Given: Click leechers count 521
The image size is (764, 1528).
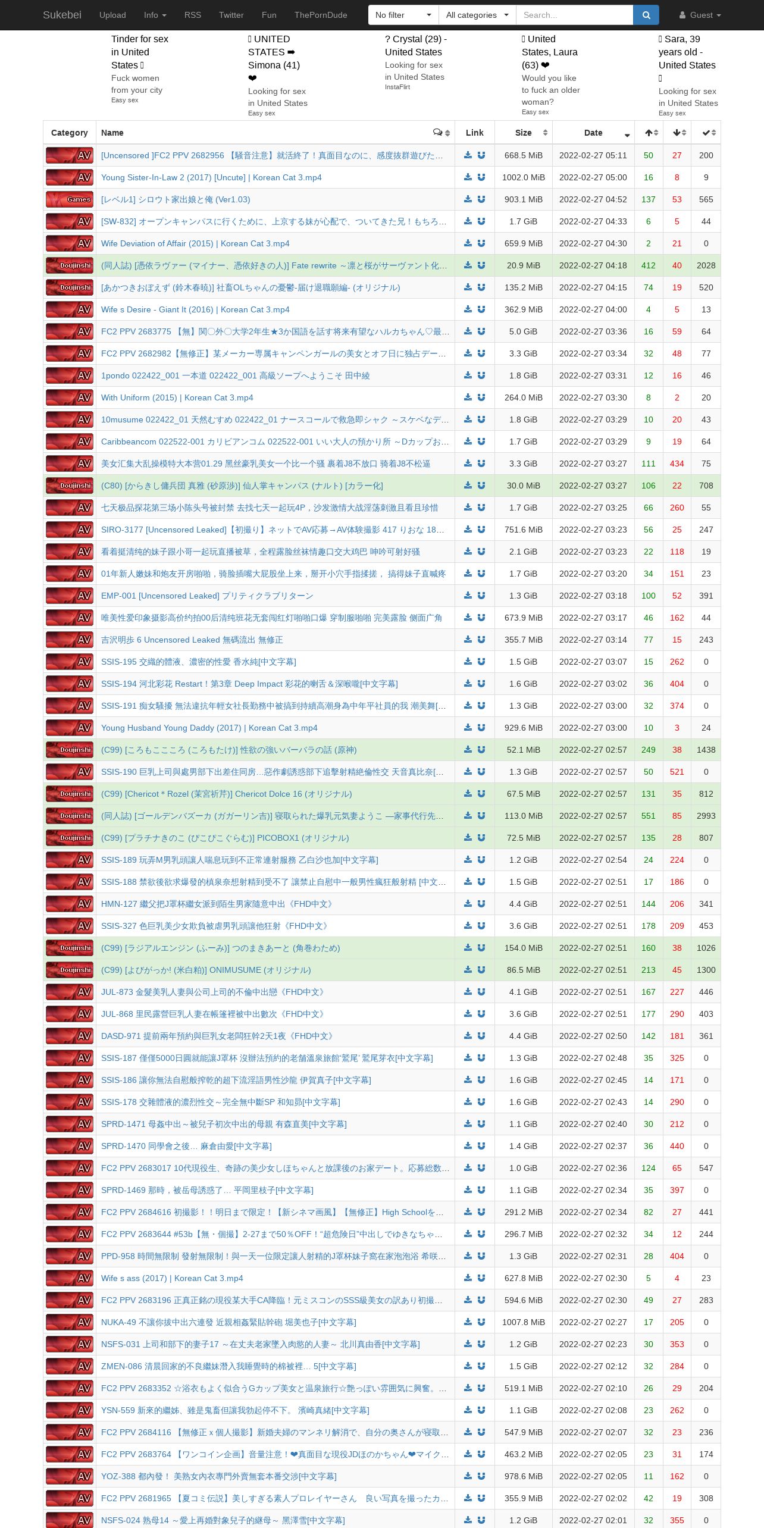Looking at the screenshot, I should click(677, 772).
